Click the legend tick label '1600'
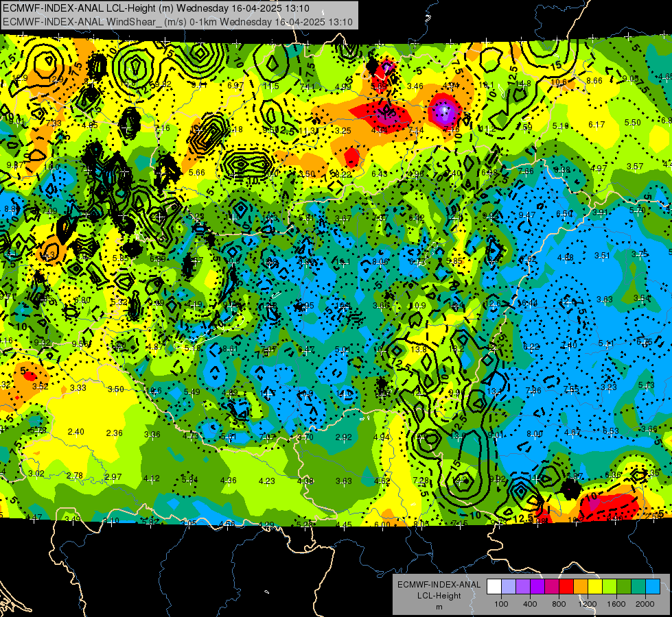Screen dimensions: 672x617 tap(616, 604)
